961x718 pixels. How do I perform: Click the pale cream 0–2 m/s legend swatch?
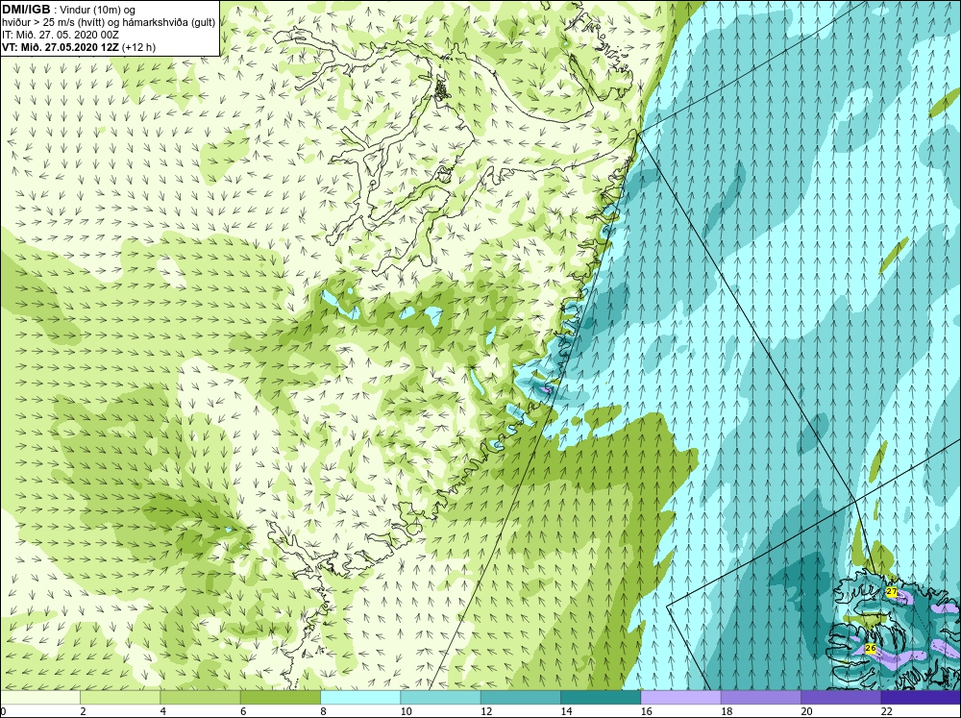point(39,698)
